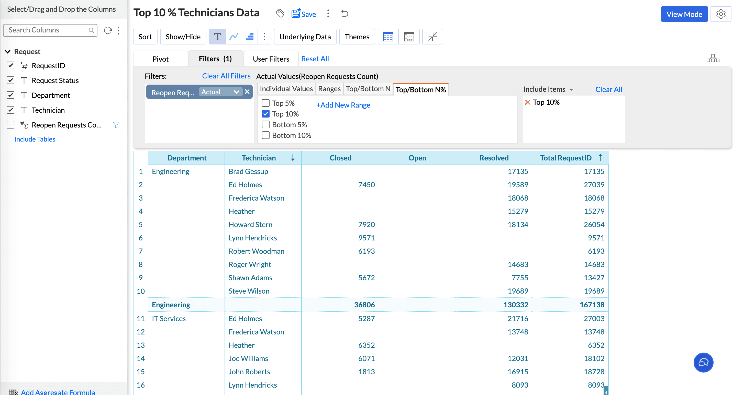Image resolution: width=733 pixels, height=395 pixels.
Task: Open the settings gear icon
Action: pyautogui.click(x=720, y=14)
